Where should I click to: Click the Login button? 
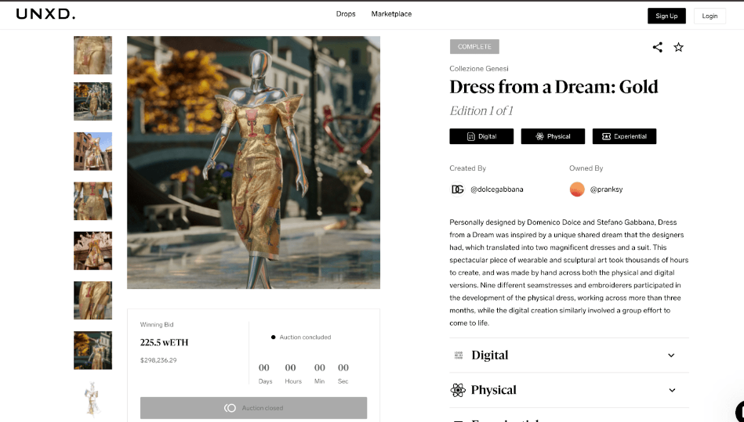710,16
